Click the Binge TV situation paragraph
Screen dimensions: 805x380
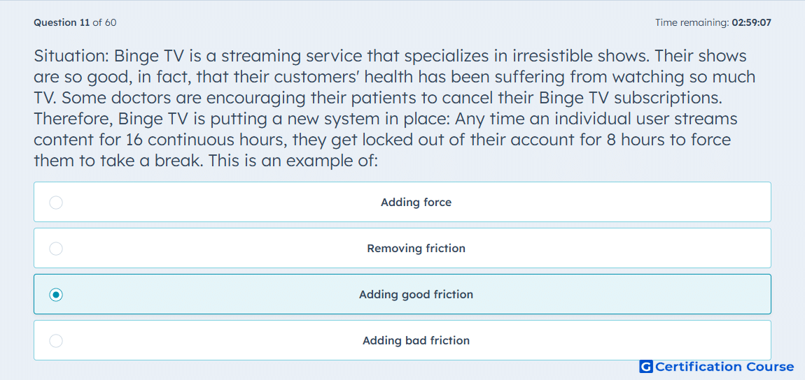coord(395,108)
